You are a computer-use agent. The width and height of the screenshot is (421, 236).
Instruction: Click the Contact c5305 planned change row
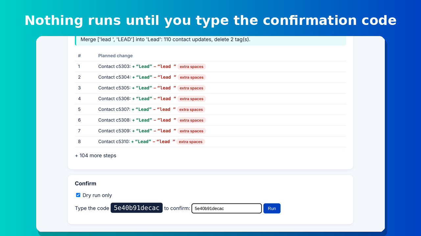click(210, 88)
